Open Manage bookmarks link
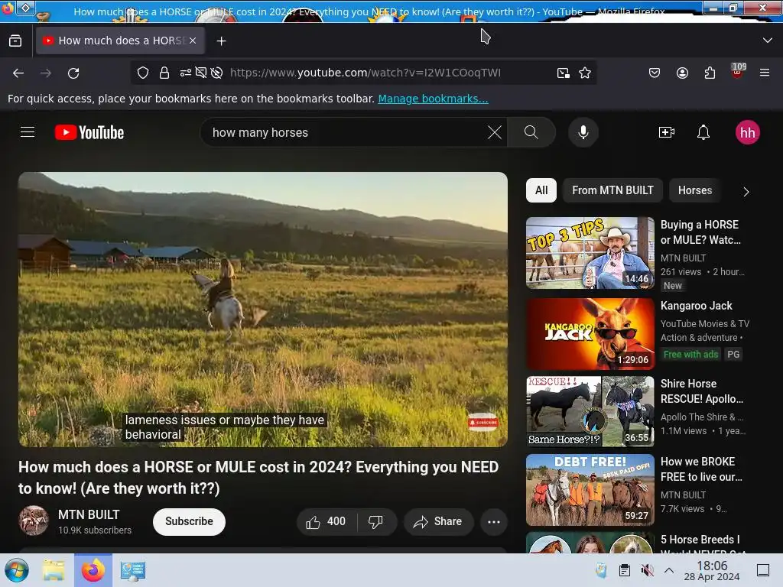 [x=433, y=99]
